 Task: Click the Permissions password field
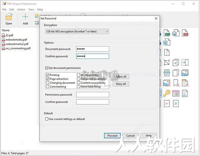coord(93,94)
